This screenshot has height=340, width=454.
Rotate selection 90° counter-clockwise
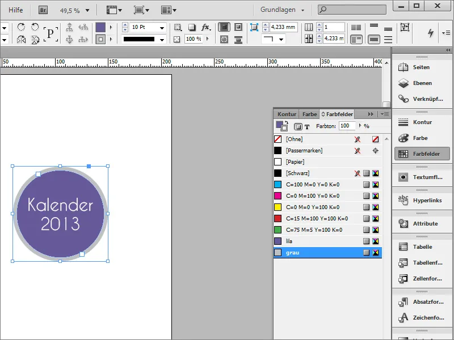[x=35, y=27]
